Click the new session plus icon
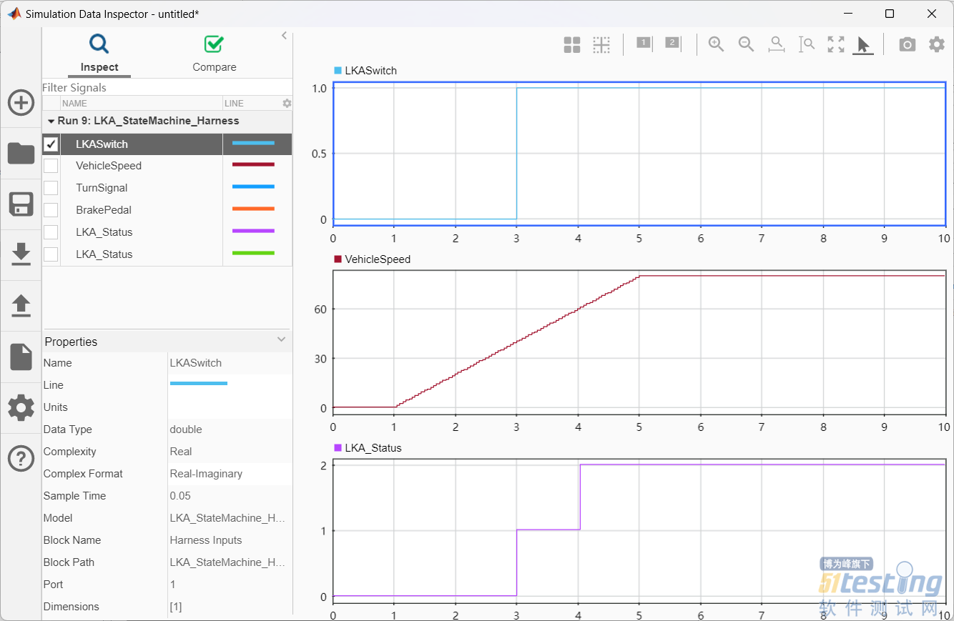Viewport: 954px width, 621px height. 21,103
